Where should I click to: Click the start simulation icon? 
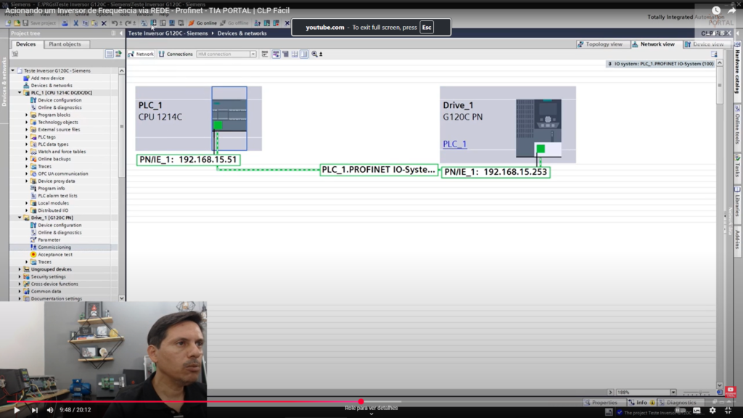point(172,22)
